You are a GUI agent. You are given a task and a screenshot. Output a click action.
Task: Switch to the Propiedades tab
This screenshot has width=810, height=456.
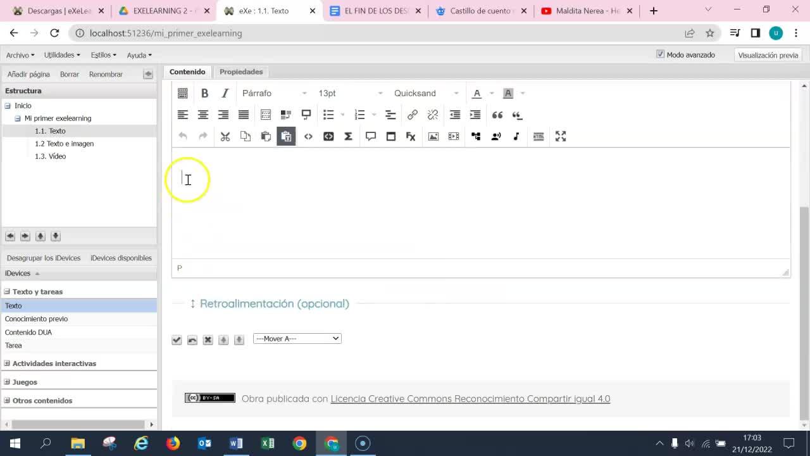point(241,72)
